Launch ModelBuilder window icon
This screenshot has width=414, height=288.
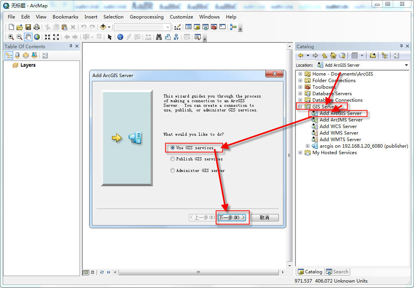click(x=233, y=27)
